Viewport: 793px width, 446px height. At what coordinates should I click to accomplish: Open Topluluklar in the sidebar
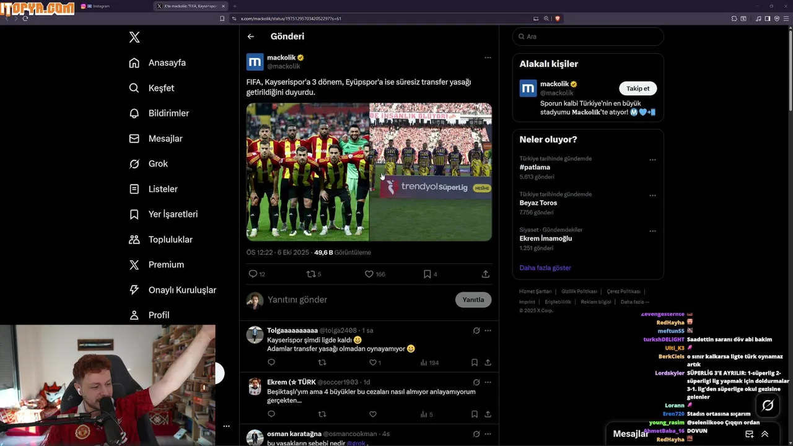160,240
